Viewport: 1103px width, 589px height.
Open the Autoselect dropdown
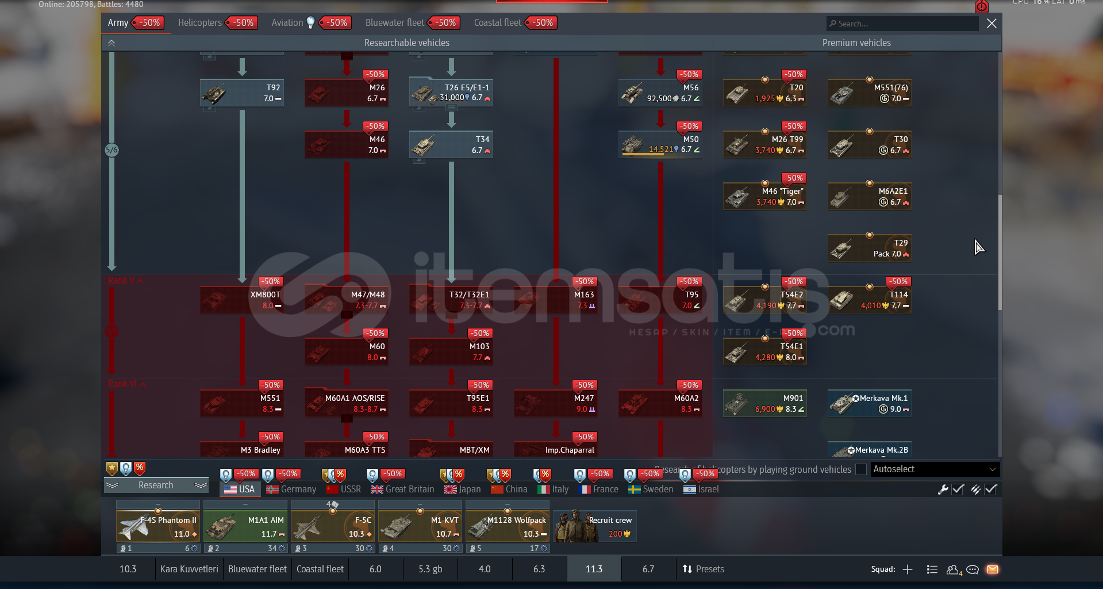pyautogui.click(x=935, y=469)
